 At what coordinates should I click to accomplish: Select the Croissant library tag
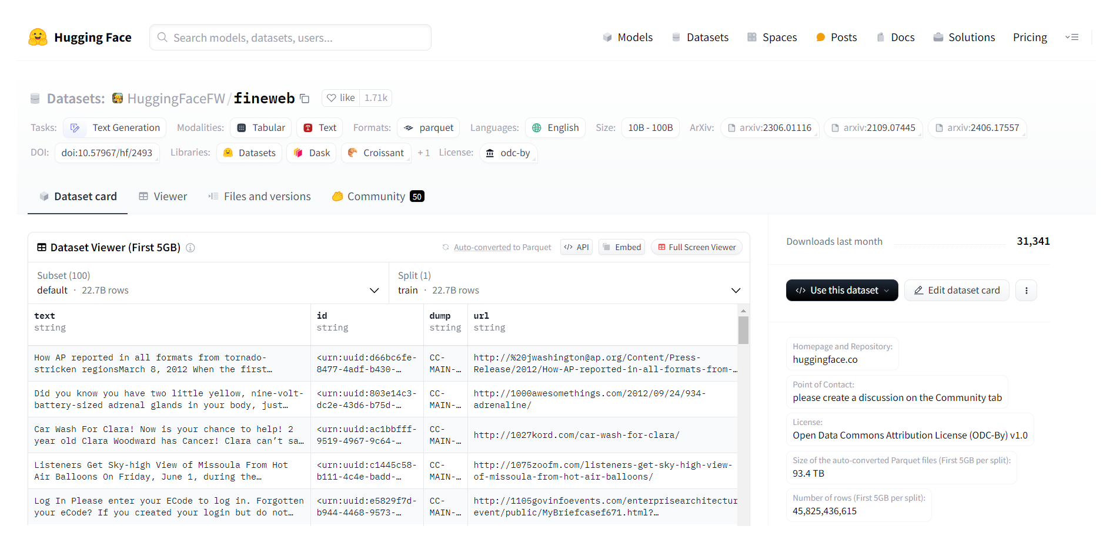pos(376,153)
